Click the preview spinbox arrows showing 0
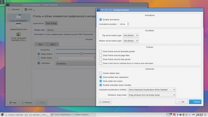The width and height of the screenshot is (208, 117). (x=95, y=58)
